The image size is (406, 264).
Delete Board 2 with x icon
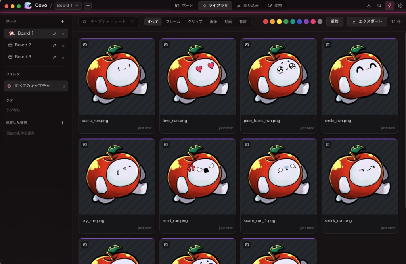[x=63, y=46]
